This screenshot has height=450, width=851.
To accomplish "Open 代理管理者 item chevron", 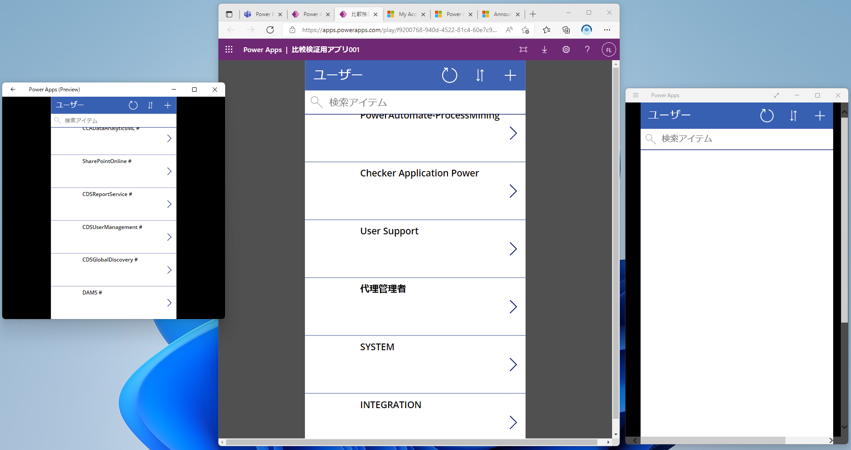I will click(513, 307).
